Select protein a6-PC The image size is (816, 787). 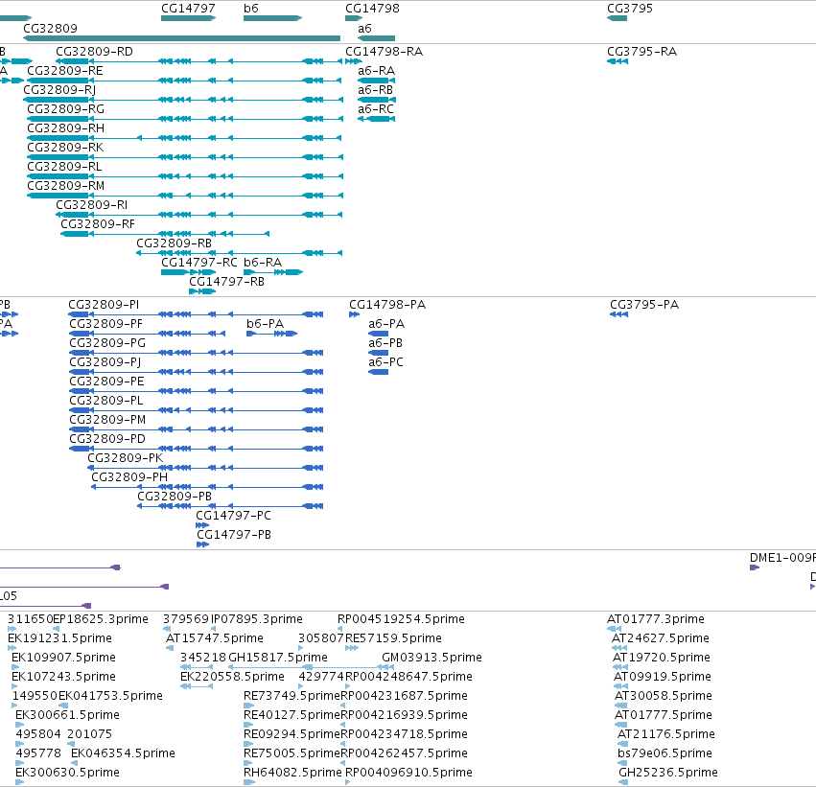coord(385,362)
